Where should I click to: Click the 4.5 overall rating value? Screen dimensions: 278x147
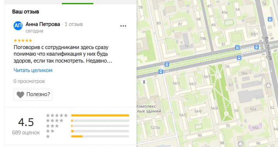point(26,122)
